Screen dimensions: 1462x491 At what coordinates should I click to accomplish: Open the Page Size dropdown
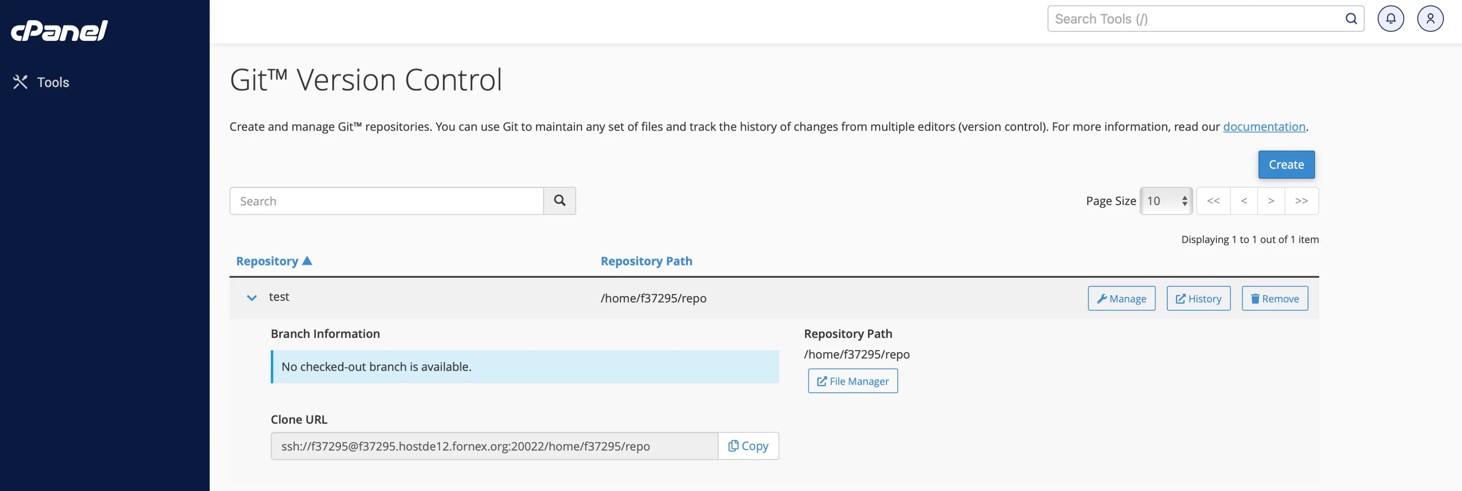tap(1166, 201)
